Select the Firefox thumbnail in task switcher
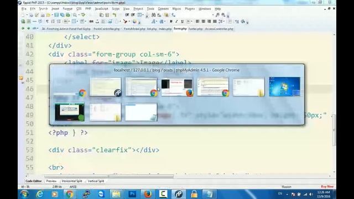Screen dimensions: 354x199 click(x=177, y=87)
